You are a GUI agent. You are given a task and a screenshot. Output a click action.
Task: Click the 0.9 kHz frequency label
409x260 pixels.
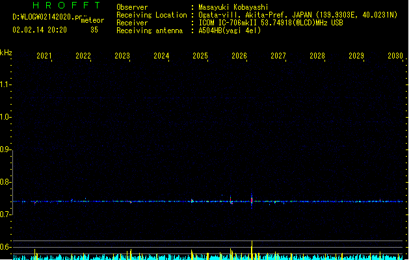[5, 149]
